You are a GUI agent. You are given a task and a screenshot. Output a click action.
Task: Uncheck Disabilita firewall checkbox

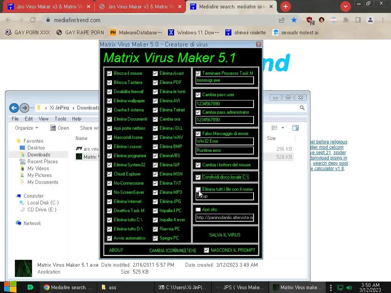[110, 92]
